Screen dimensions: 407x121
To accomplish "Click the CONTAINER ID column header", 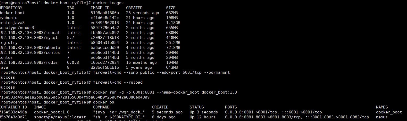I will pyautogui.click(x=14, y=107).
